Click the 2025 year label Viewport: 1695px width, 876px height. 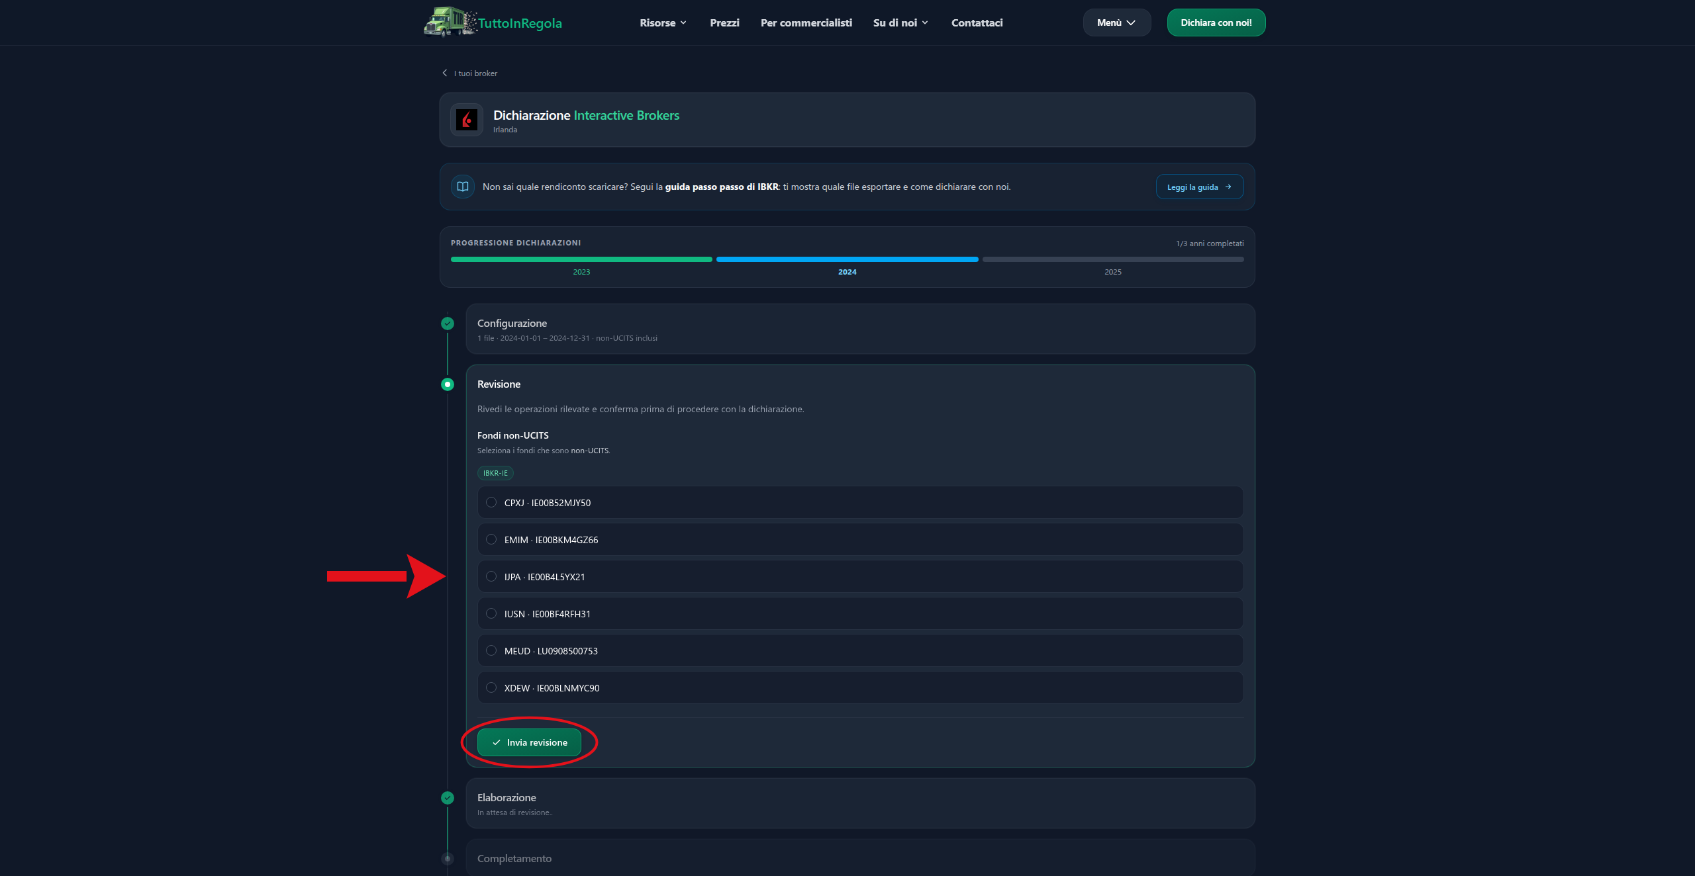(x=1113, y=272)
